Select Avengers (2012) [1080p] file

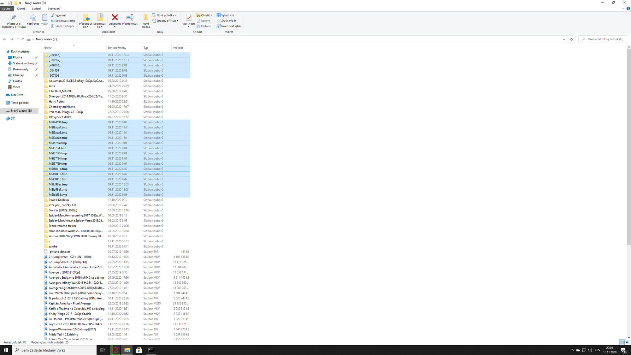pyautogui.click(x=117, y=272)
